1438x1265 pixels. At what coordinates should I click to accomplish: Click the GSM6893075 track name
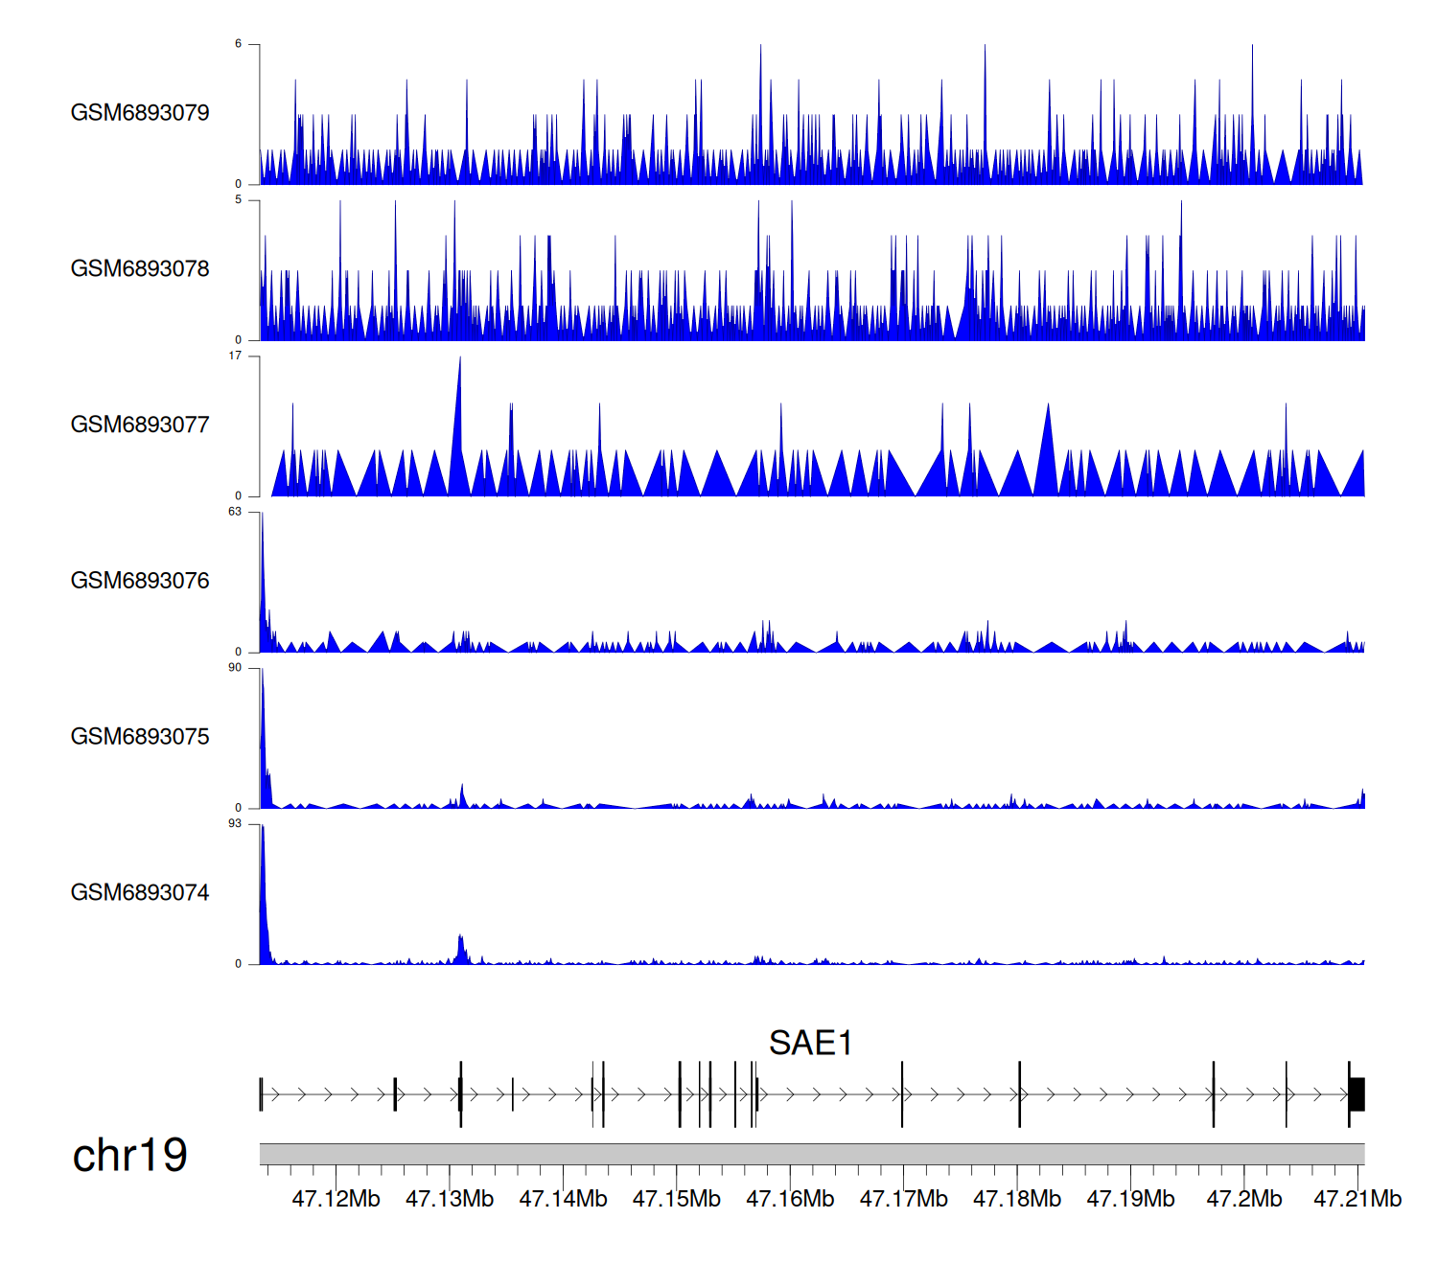(140, 737)
